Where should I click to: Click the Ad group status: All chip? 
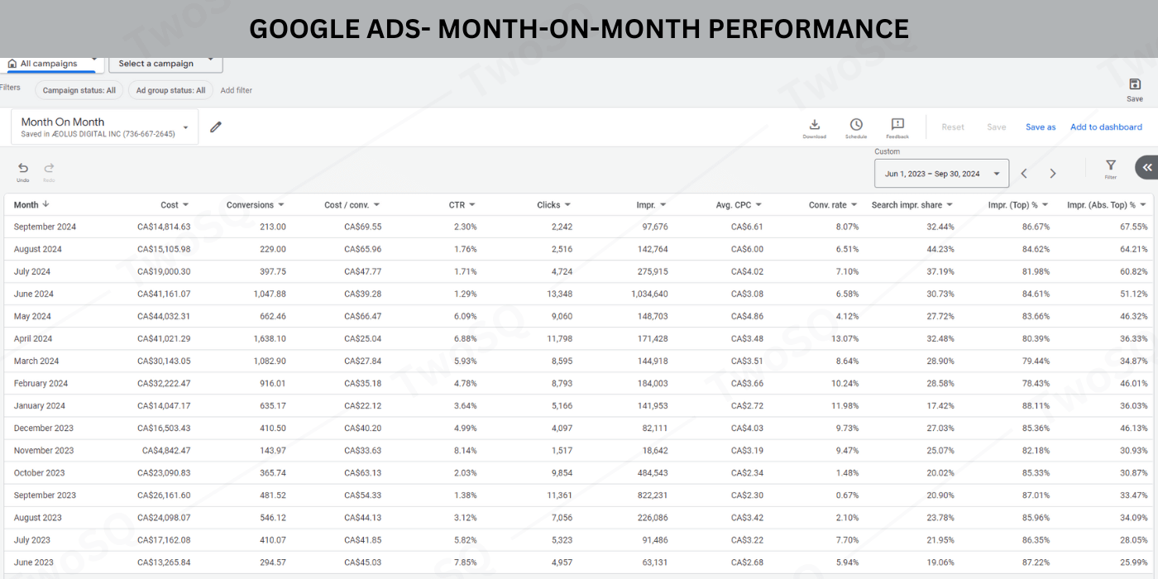[x=170, y=90]
